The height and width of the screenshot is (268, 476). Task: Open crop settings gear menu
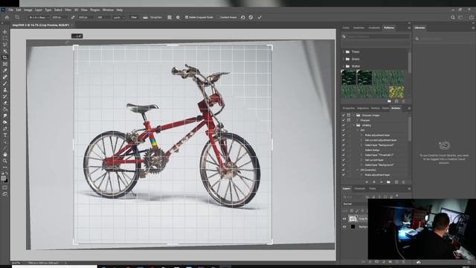(x=178, y=17)
